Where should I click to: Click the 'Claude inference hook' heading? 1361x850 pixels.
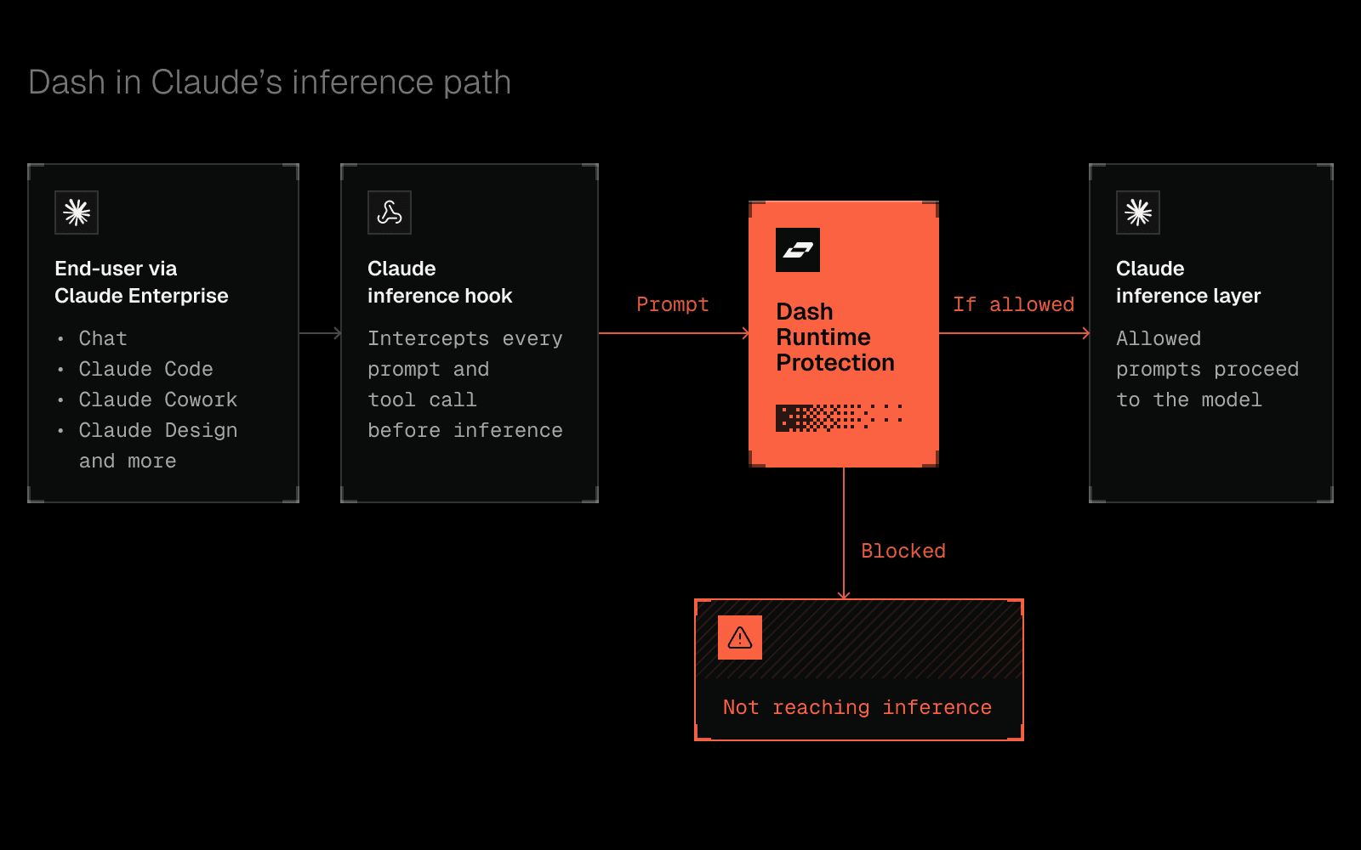(440, 282)
